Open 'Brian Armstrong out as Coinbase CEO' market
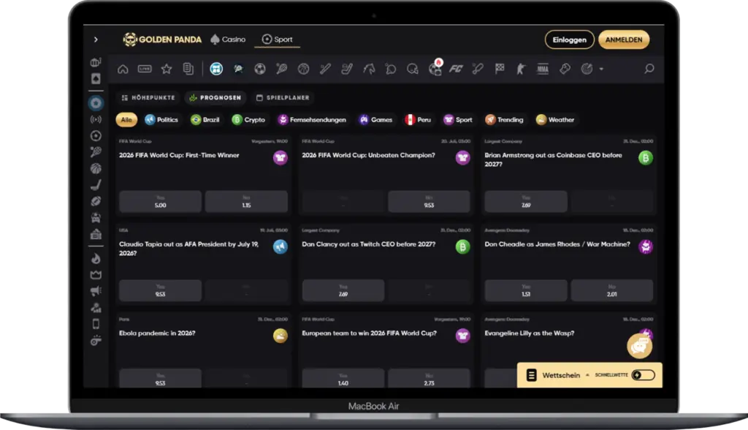Screen dimensions: 748x430 click(554, 159)
